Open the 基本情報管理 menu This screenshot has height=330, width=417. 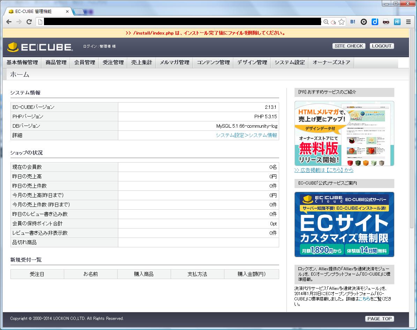22,62
